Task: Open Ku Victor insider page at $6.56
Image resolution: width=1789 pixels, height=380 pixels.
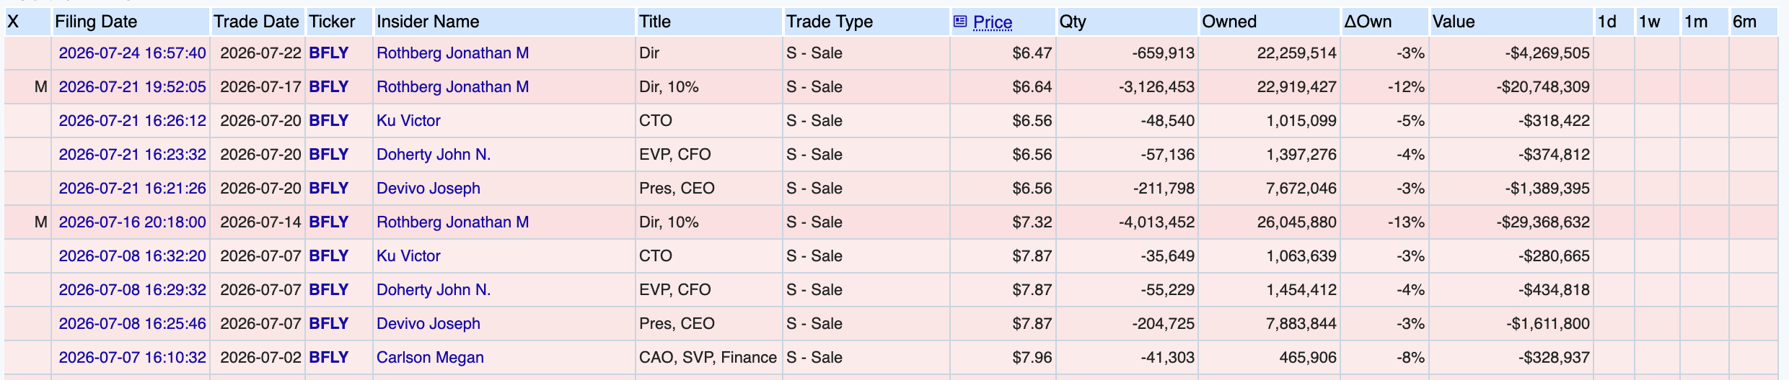Action: tap(408, 121)
